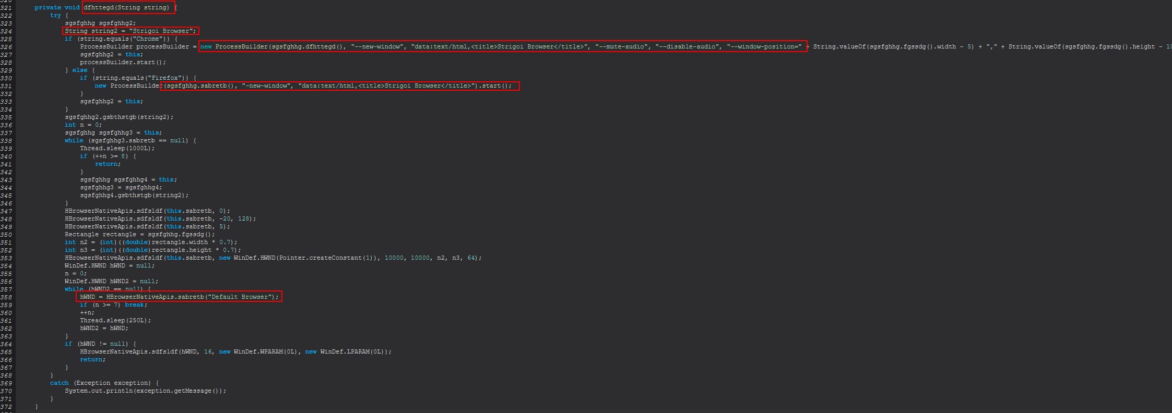Click the 'sgsfghhg3 = sgsfghhg4;' assignment
This screenshot has width=1172, height=413.
[121, 187]
